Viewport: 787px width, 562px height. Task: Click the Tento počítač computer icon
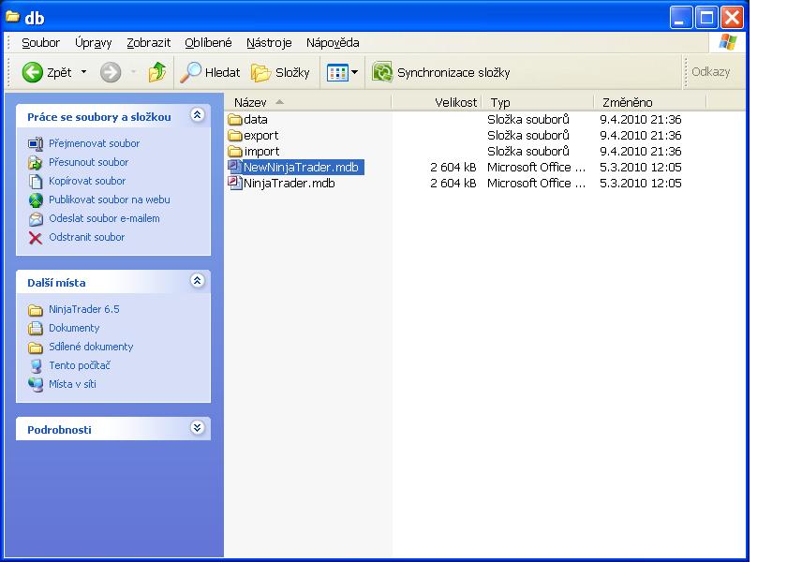click(x=36, y=366)
